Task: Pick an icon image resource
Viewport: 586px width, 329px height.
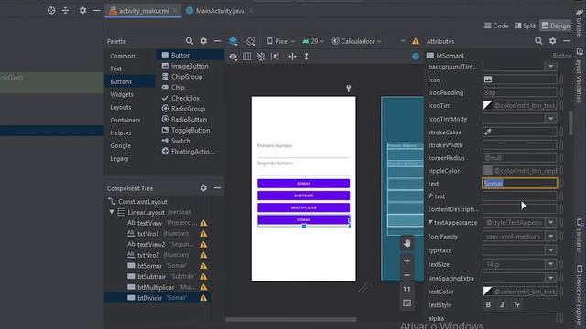Action: coord(488,80)
